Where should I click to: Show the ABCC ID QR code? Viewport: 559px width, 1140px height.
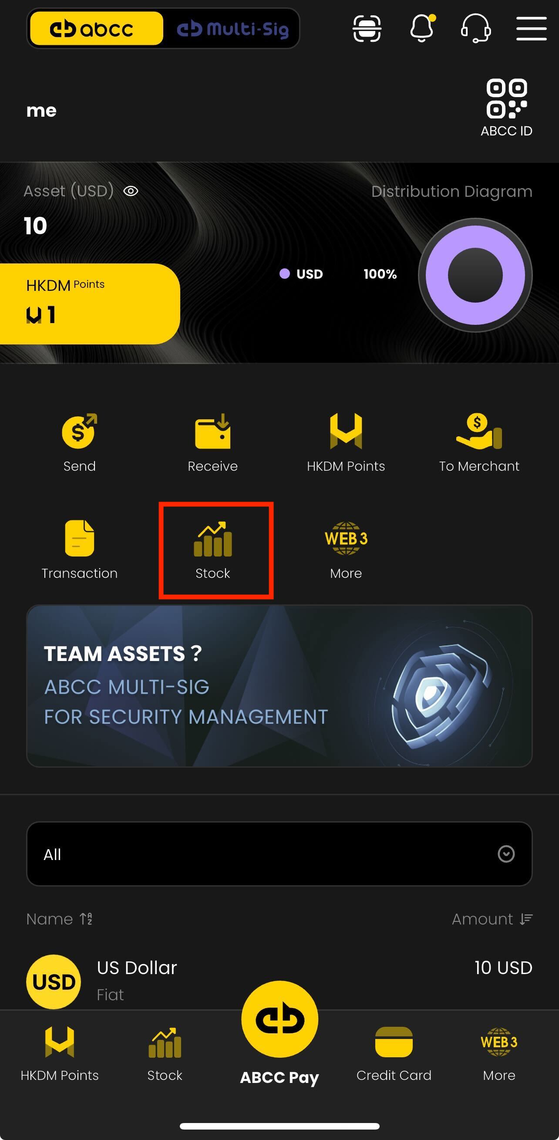click(x=507, y=108)
